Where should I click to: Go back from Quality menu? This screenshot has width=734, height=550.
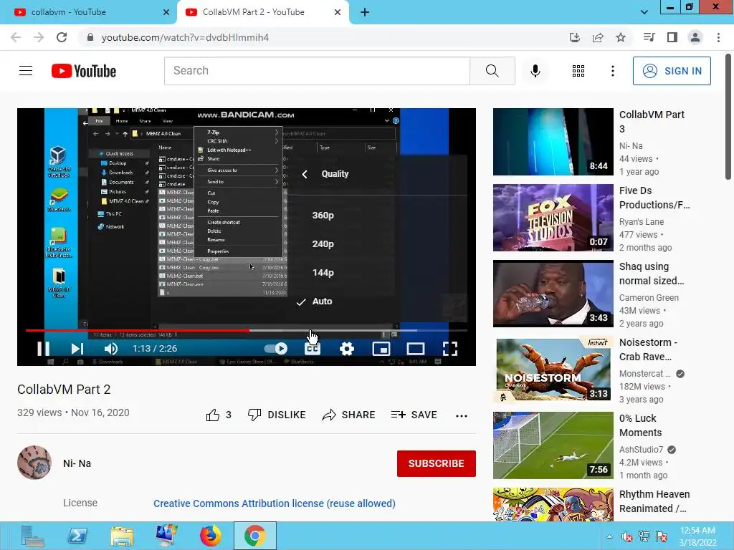click(x=305, y=174)
